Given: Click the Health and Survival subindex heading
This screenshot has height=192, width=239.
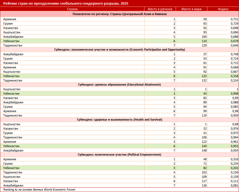Looking at the screenshot, I should 119,120.
